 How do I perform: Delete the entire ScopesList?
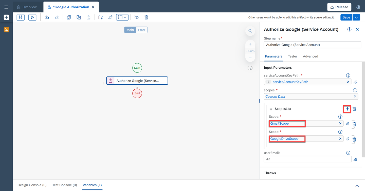[x=354, y=109]
